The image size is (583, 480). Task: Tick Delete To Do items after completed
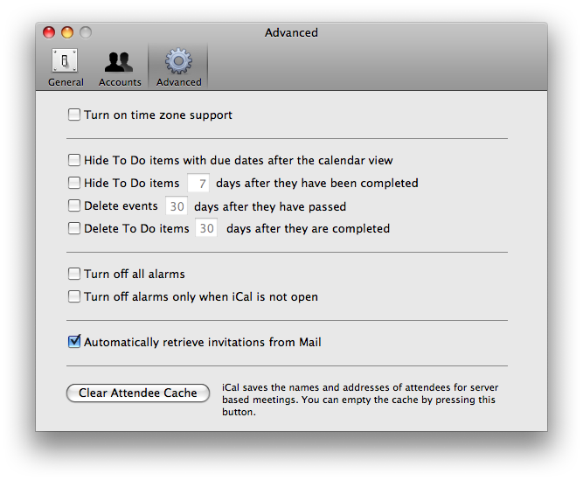pyautogui.click(x=74, y=228)
